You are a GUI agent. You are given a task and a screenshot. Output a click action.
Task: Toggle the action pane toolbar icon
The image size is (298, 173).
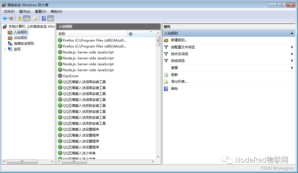click(x=50, y=18)
